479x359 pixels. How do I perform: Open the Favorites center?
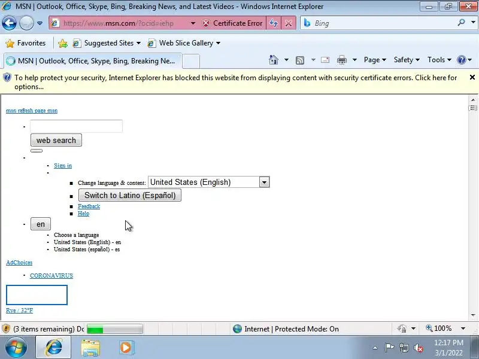(x=26, y=43)
